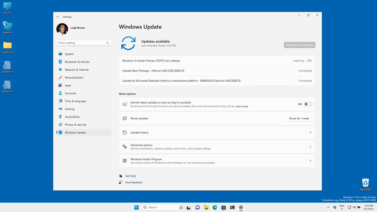This screenshot has width=377, height=212.
Task: Click the Privacy & security shield icon
Action: coord(60,125)
